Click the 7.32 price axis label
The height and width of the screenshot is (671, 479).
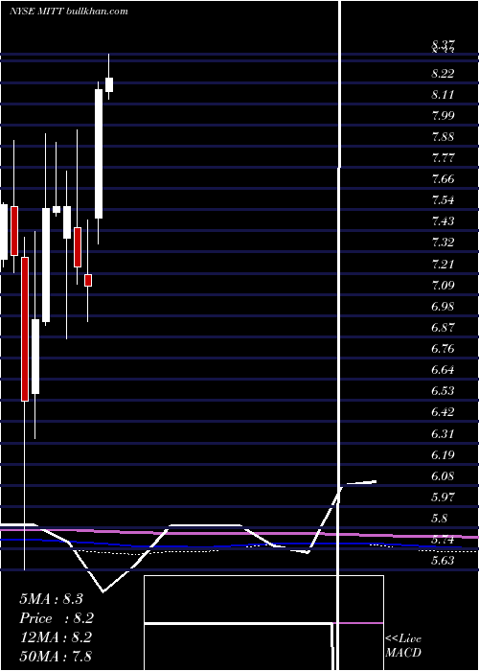coord(443,243)
